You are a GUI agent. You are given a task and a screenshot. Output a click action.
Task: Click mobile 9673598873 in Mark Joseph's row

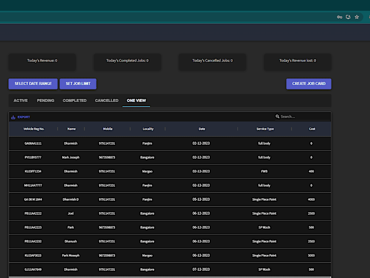pos(107,158)
